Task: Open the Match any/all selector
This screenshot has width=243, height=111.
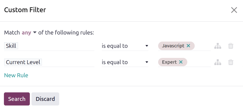Action: (29, 33)
